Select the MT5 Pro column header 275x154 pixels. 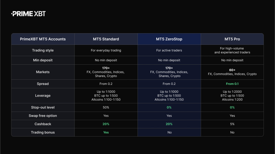pyautogui.click(x=232, y=39)
